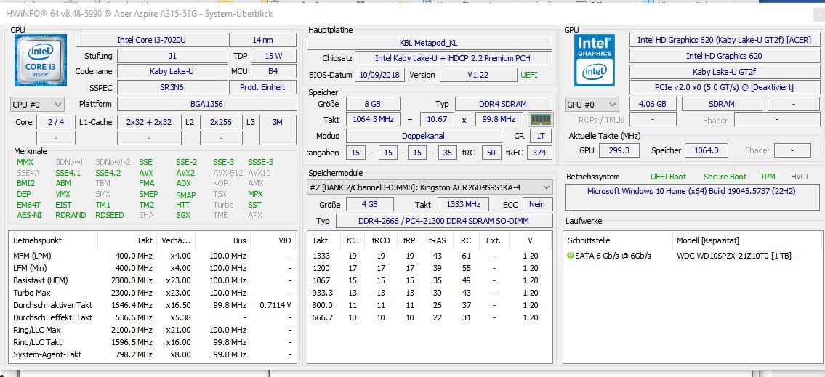The height and width of the screenshot is (377, 825).
Task: Click the tCL column header
Action: (x=352, y=240)
